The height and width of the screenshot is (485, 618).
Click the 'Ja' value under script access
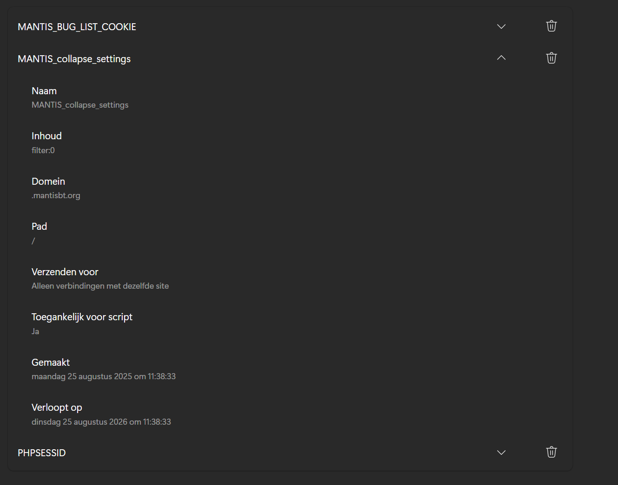point(35,331)
